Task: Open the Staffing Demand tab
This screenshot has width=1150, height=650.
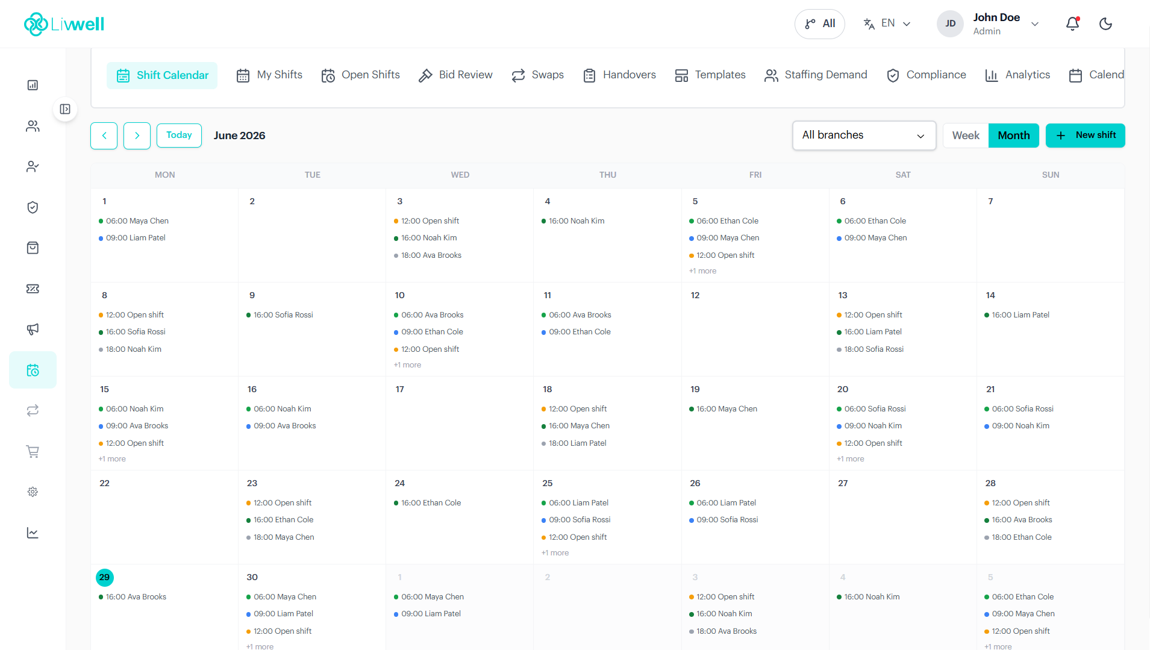Action: [816, 75]
